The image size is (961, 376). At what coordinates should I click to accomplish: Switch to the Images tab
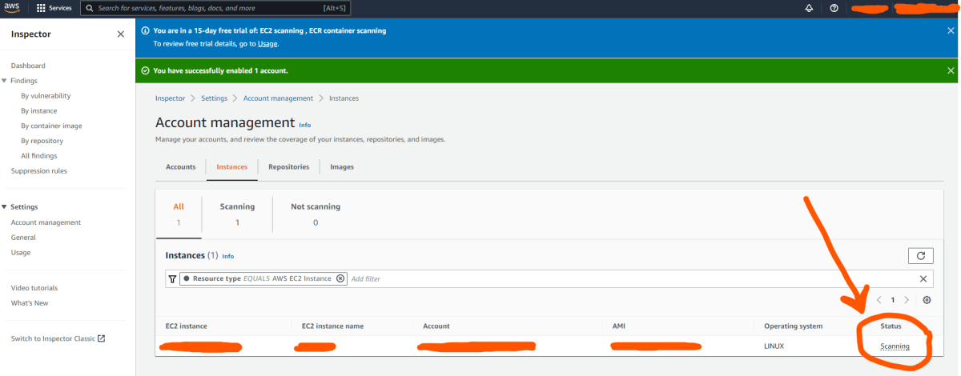(x=342, y=166)
